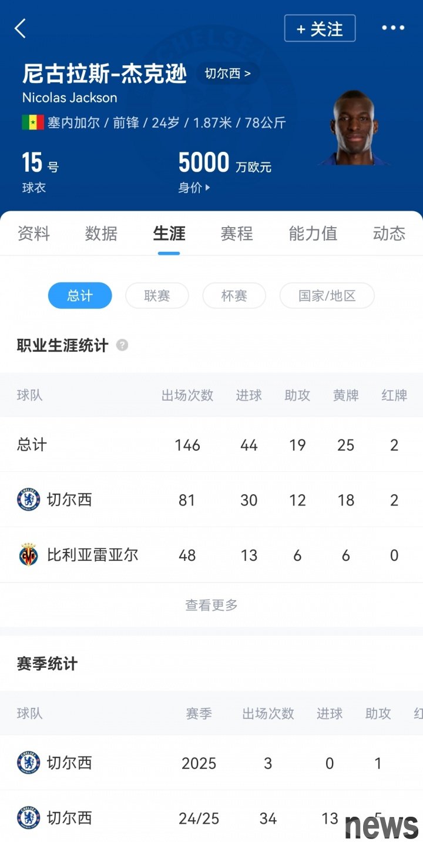This screenshot has width=423, height=842.
Task: Select the 联赛 filter pill
Action: pos(157,295)
